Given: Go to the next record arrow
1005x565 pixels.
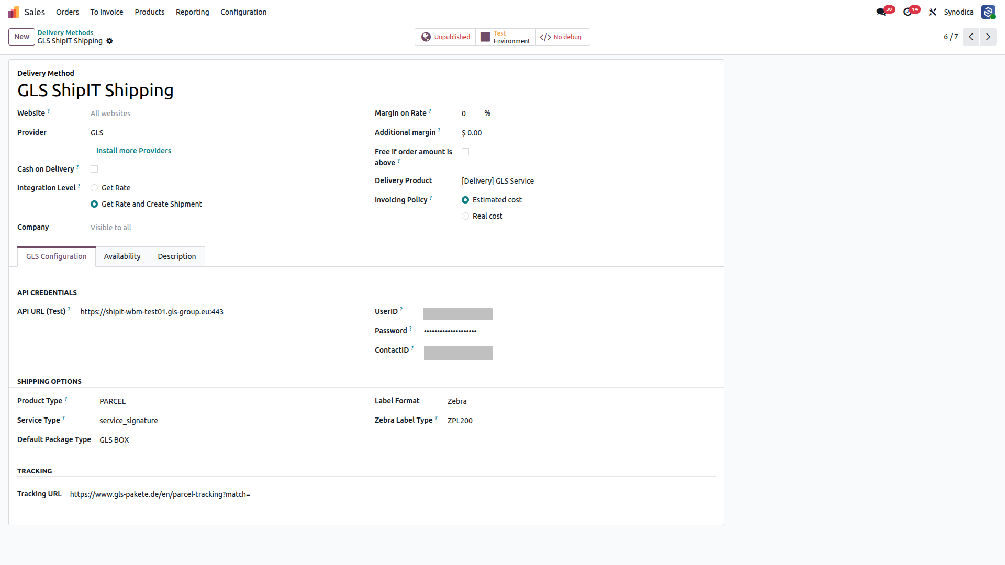Looking at the screenshot, I should 988,37.
